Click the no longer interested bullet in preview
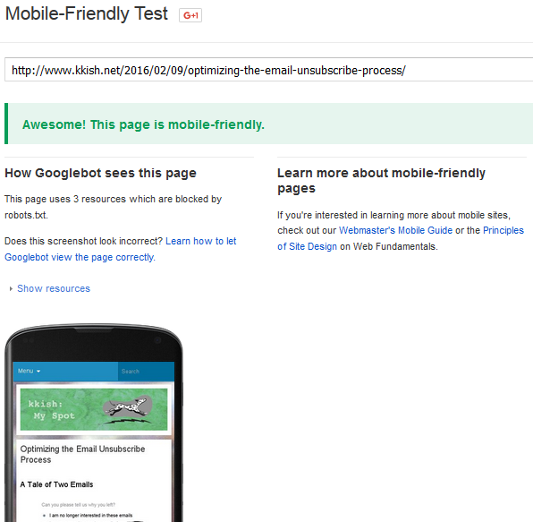Screen dimensions: 533x522 [x=90, y=515]
